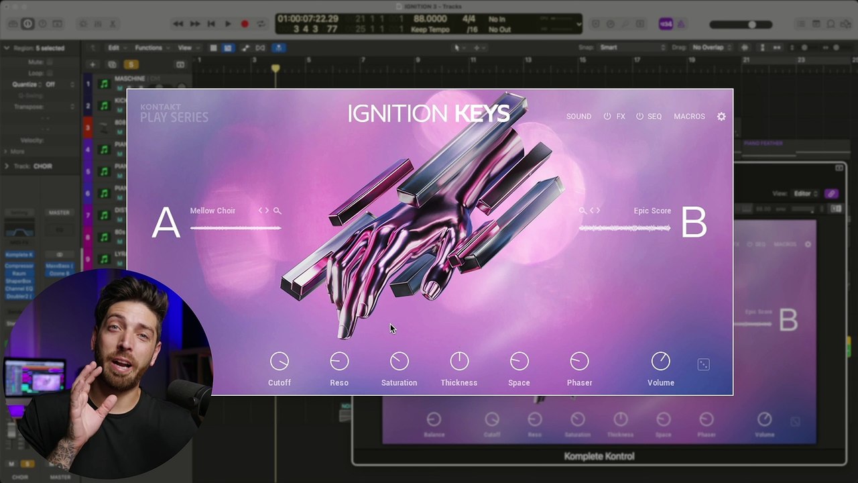Click the Forward transport button
The image size is (858, 483).
(x=194, y=23)
